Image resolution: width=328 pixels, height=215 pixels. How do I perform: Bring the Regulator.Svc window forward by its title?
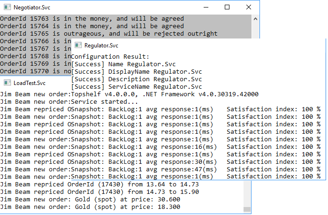point(101,46)
